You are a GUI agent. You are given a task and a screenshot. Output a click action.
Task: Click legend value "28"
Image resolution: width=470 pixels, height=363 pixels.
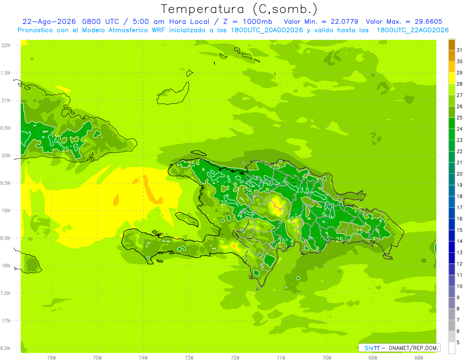[459, 84]
